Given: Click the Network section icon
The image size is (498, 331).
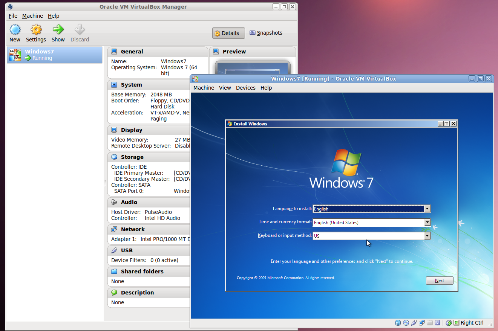Looking at the screenshot, I should coord(114,229).
